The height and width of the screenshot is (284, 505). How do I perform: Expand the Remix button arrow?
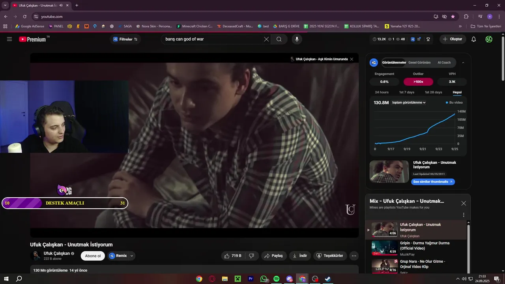(x=132, y=256)
